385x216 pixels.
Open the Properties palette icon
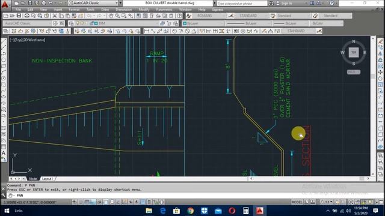(138, 16)
